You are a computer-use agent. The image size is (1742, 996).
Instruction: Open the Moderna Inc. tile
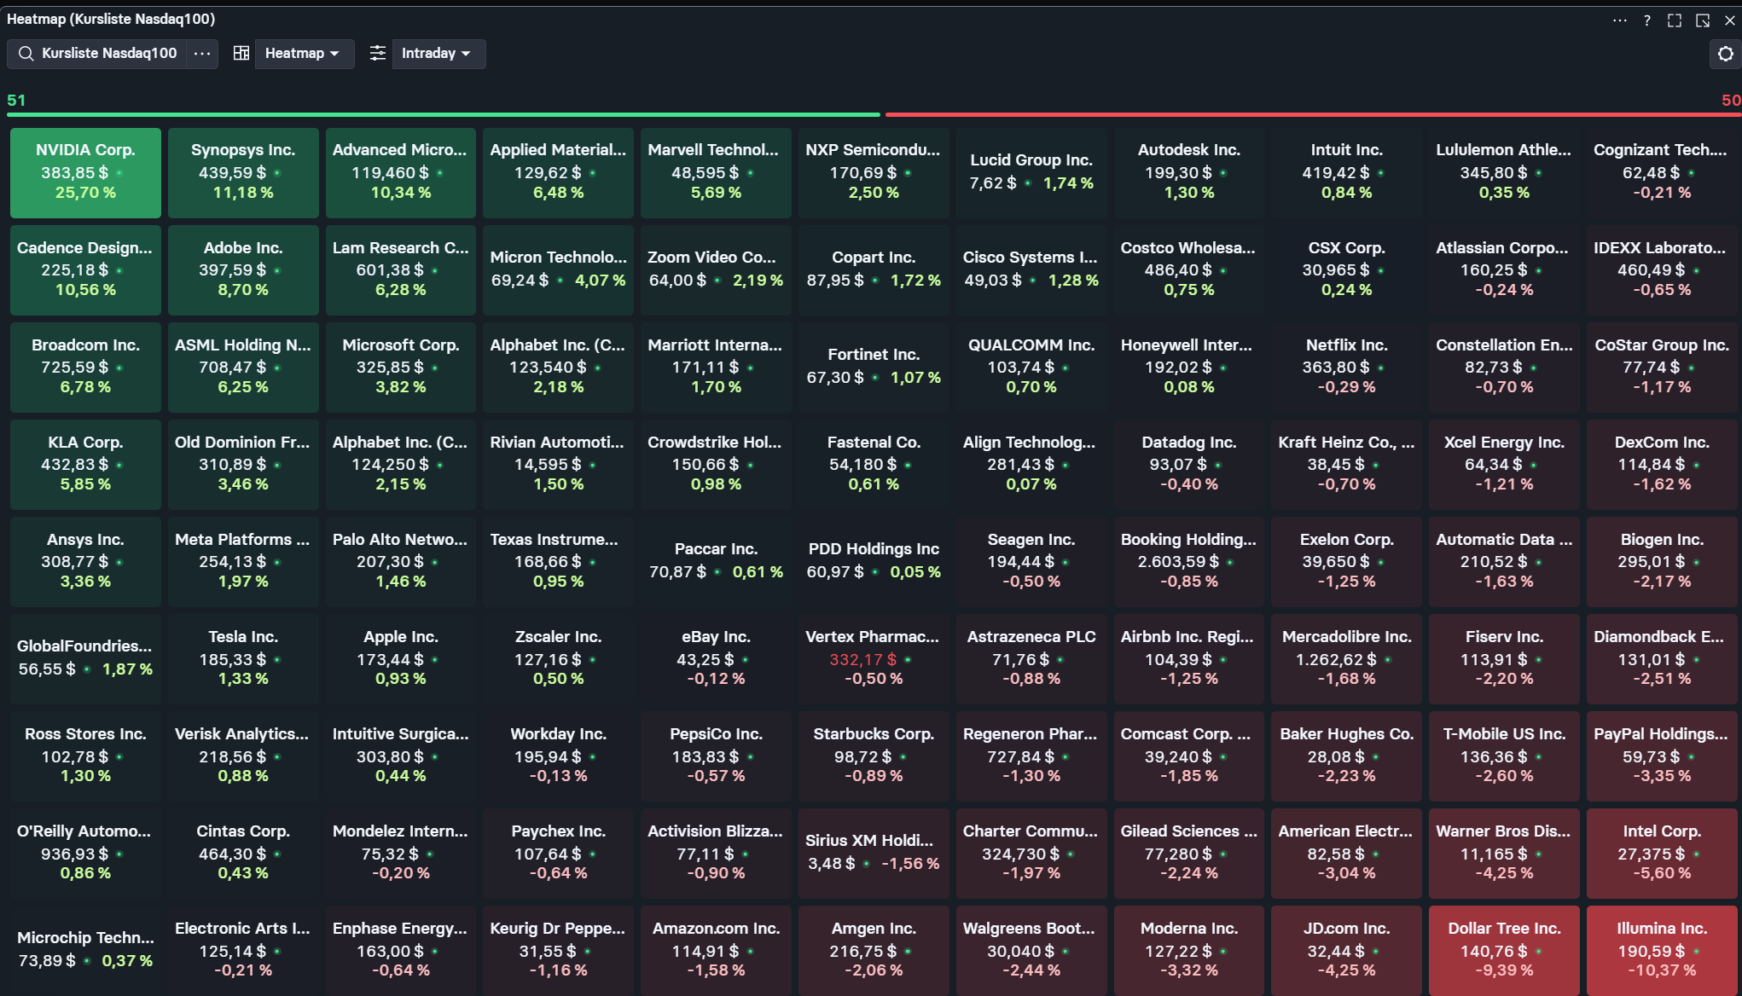coord(1189,951)
